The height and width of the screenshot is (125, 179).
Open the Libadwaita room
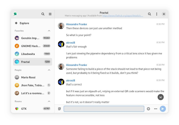tap(33, 54)
